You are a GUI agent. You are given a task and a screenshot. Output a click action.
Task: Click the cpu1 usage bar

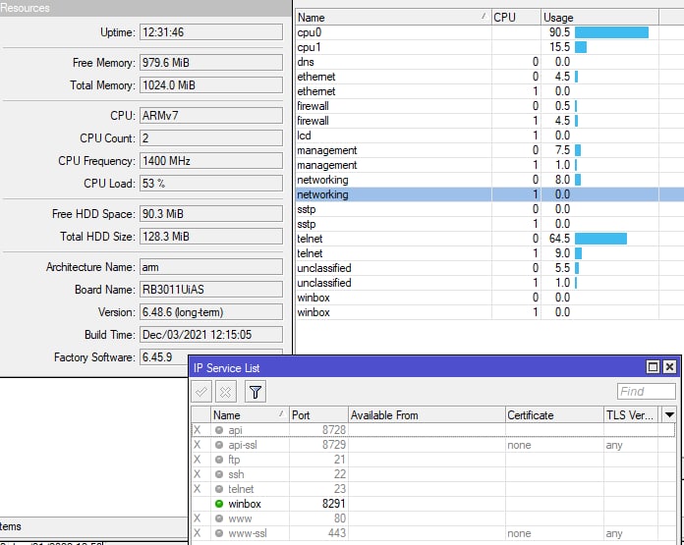581,47
